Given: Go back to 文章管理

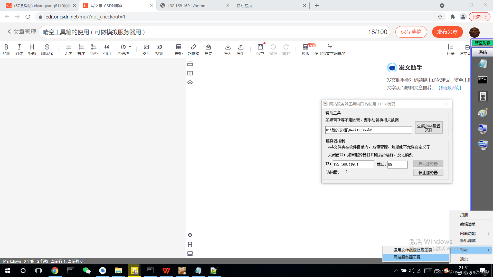Looking at the screenshot, I should pyautogui.click(x=22, y=32).
